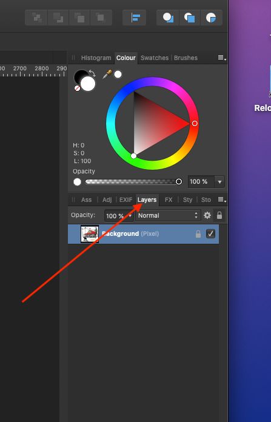This screenshot has height=422, width=271.
Task: Select the Layers tab
Action: tap(147, 199)
